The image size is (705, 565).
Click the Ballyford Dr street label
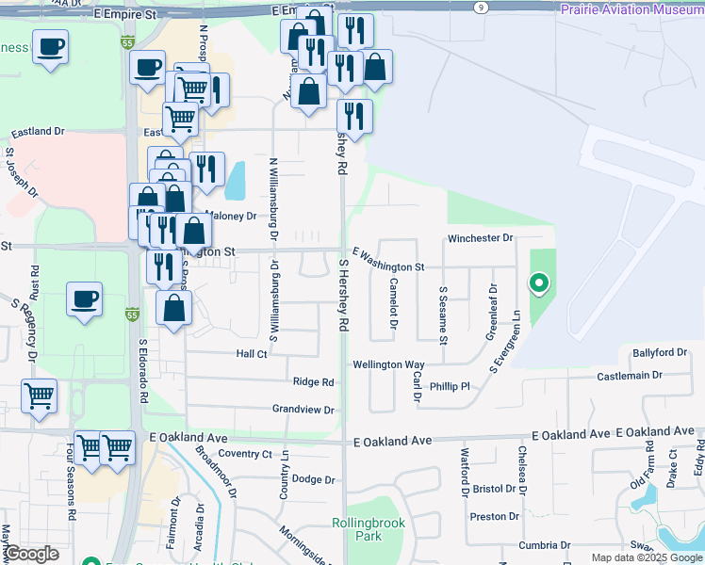[x=660, y=352]
